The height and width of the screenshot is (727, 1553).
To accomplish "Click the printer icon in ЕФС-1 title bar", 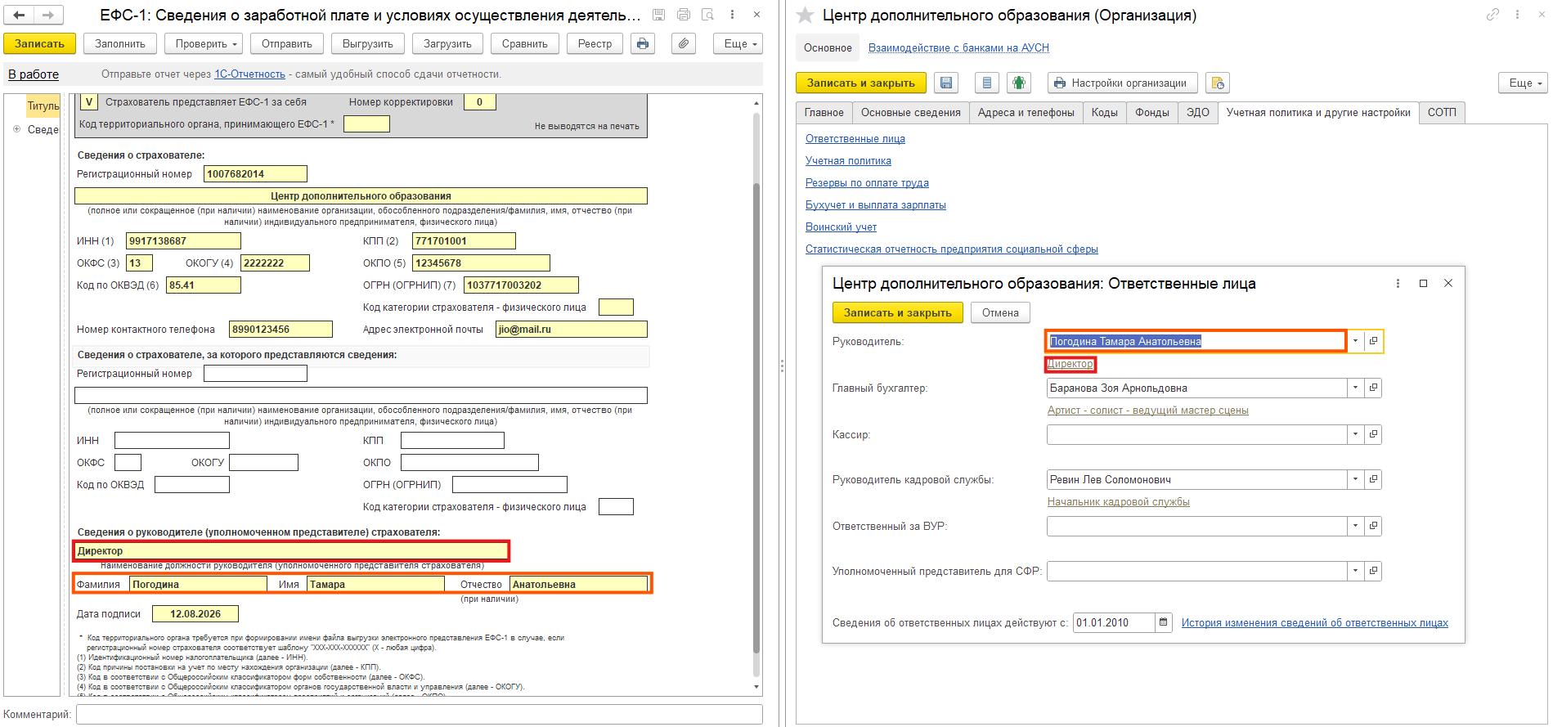I will [684, 15].
